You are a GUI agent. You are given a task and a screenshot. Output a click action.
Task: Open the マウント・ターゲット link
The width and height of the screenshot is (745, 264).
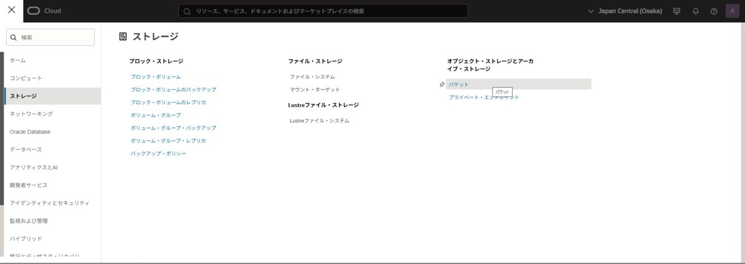(315, 90)
